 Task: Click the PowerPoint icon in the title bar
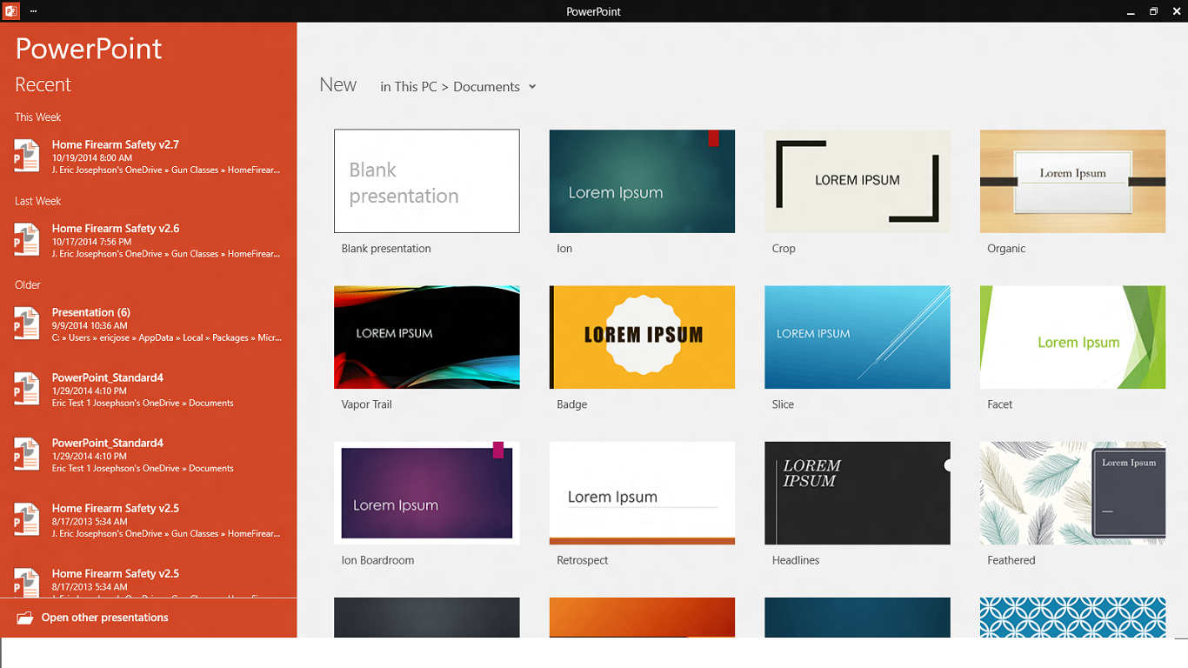click(x=12, y=11)
